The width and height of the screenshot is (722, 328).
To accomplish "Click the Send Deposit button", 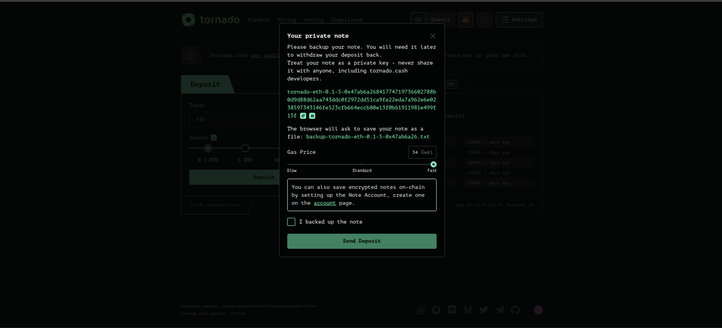I will (362, 241).
